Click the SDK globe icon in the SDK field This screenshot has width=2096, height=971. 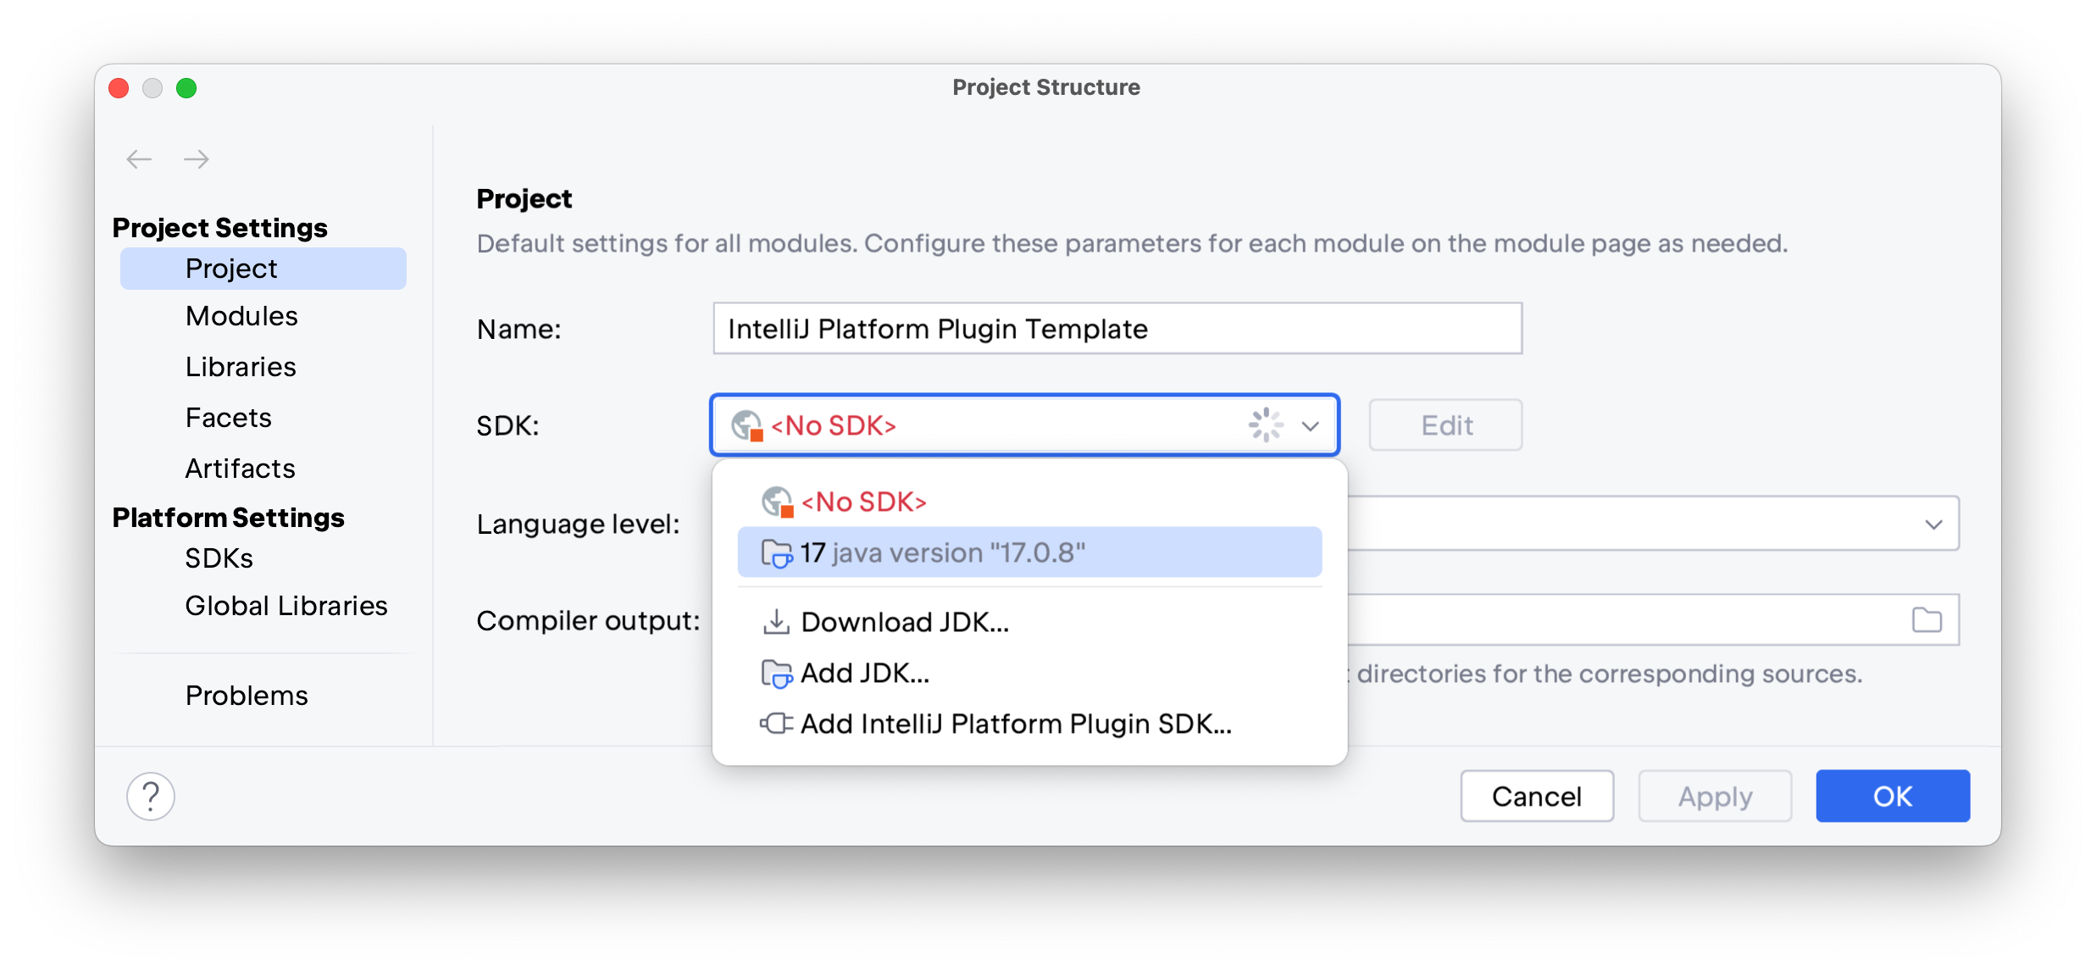pos(746,424)
